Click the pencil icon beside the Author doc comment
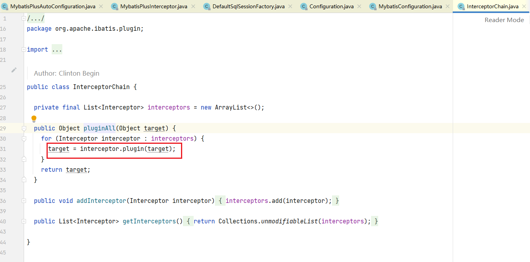 pyautogui.click(x=14, y=70)
